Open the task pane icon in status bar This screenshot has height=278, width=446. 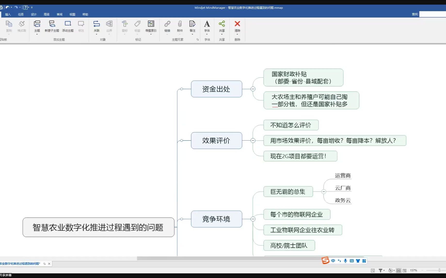click(x=373, y=270)
